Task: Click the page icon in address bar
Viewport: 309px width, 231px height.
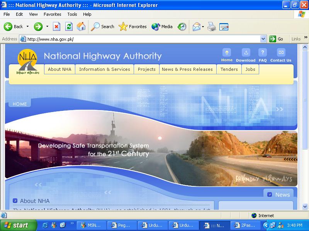Action: (23, 39)
